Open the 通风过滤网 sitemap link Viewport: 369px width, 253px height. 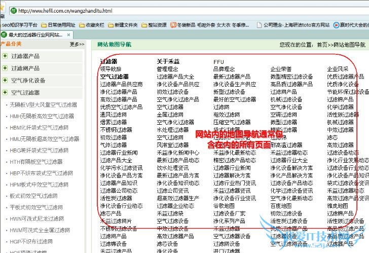click(113, 115)
